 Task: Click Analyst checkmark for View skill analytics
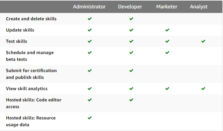[x=203, y=89]
